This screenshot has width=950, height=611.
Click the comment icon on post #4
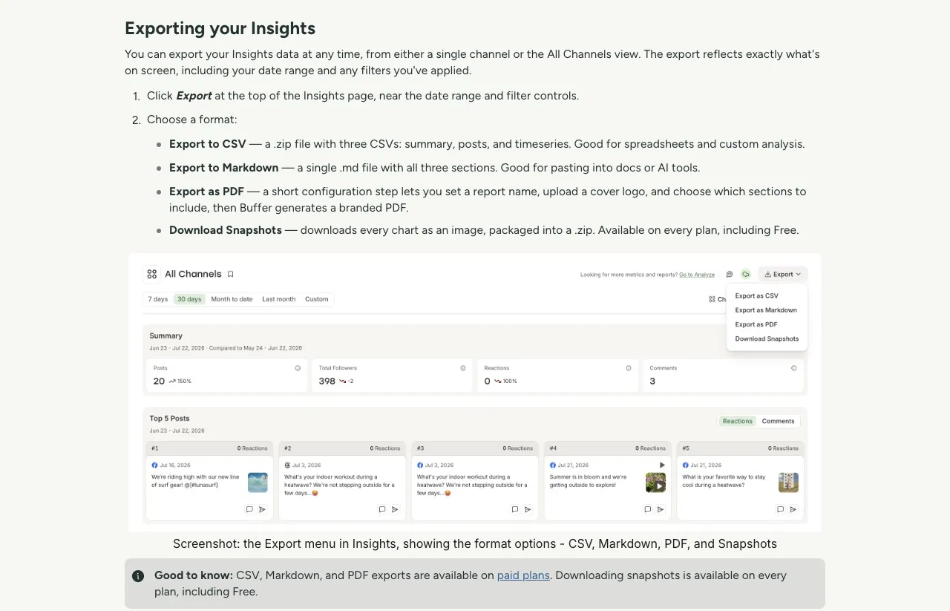[x=648, y=509]
